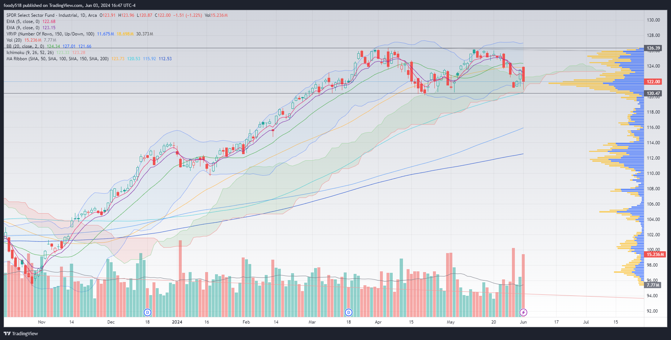Select the red 122.00 current price label
The image size is (671, 340).
coord(653,82)
